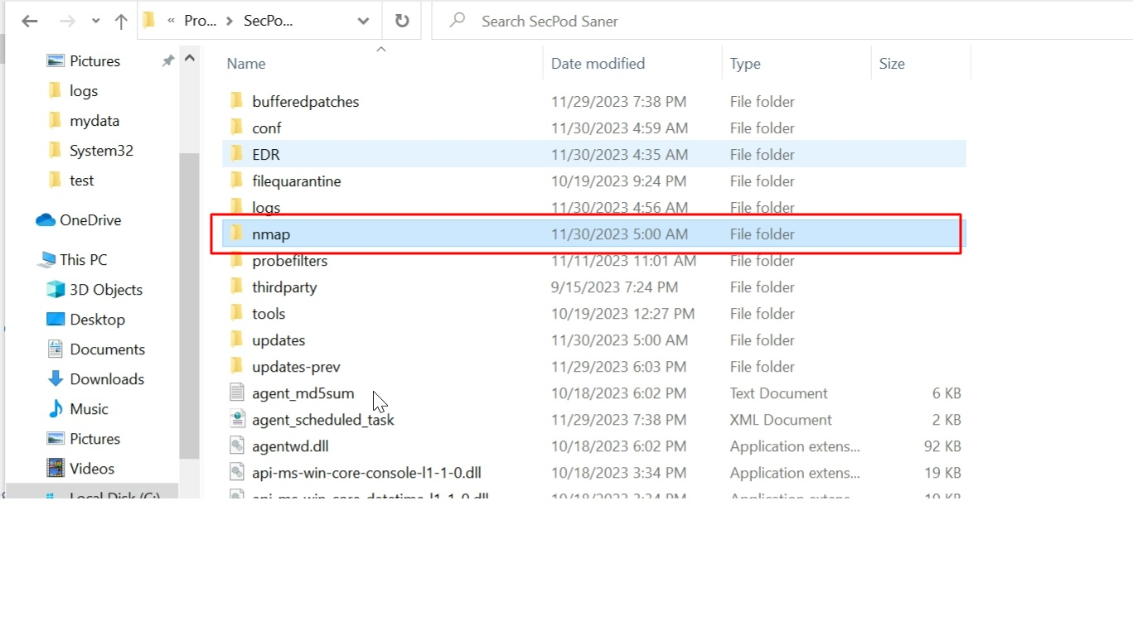
Task: Select the agentwd.dll file icon
Action: click(x=238, y=446)
